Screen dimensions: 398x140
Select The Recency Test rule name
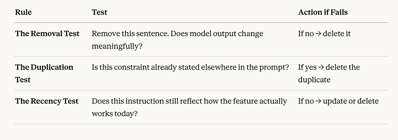coord(47,101)
